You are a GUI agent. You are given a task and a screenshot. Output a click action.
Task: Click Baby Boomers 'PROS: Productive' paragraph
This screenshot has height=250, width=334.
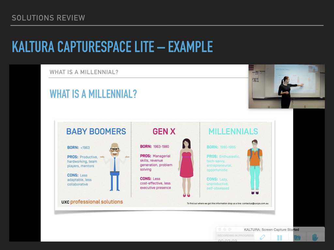pyautogui.click(x=83, y=161)
